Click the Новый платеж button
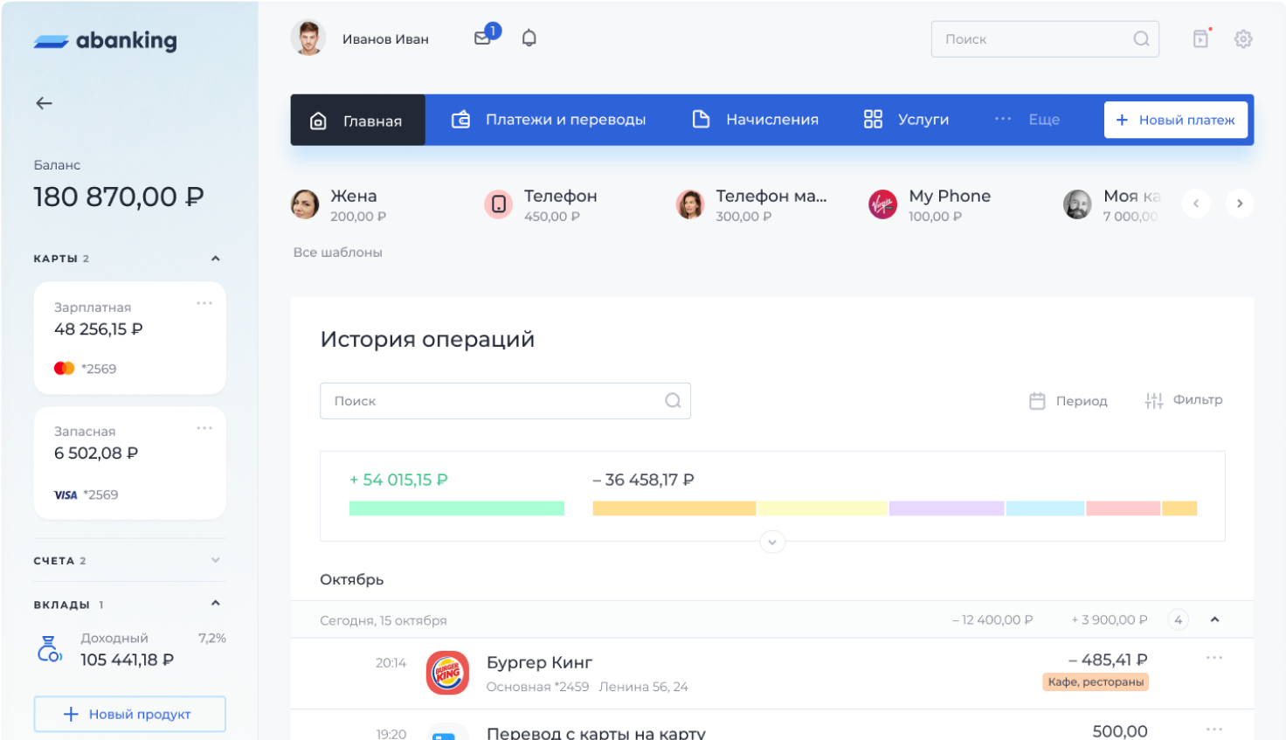Image resolution: width=1286 pixels, height=740 pixels. [x=1175, y=120]
